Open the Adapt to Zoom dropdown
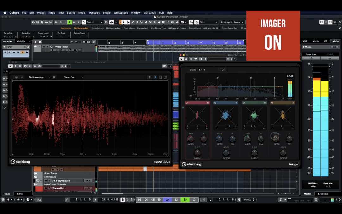Image resolution: width=342 pixels, height=214 pixels. pyautogui.click(x=231, y=22)
